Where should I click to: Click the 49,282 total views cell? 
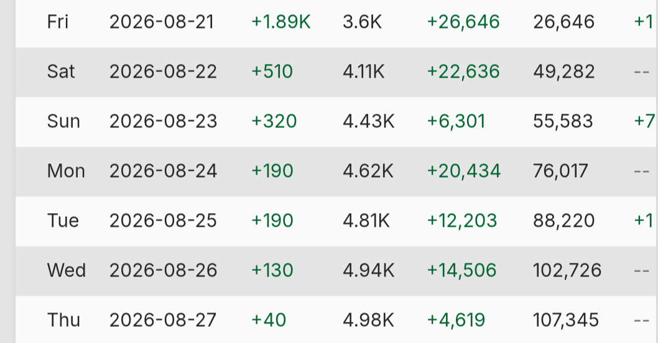[x=563, y=71]
